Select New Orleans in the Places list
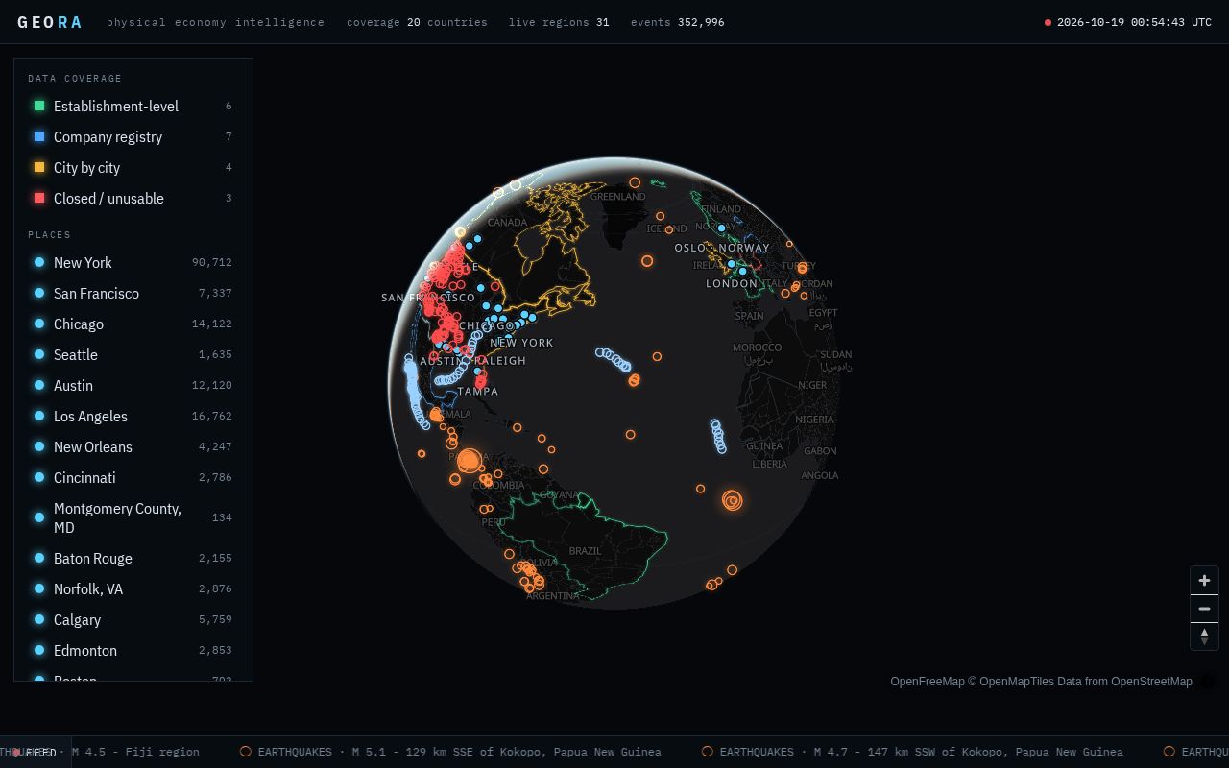This screenshot has height=768, width=1229. pyautogui.click(x=133, y=446)
